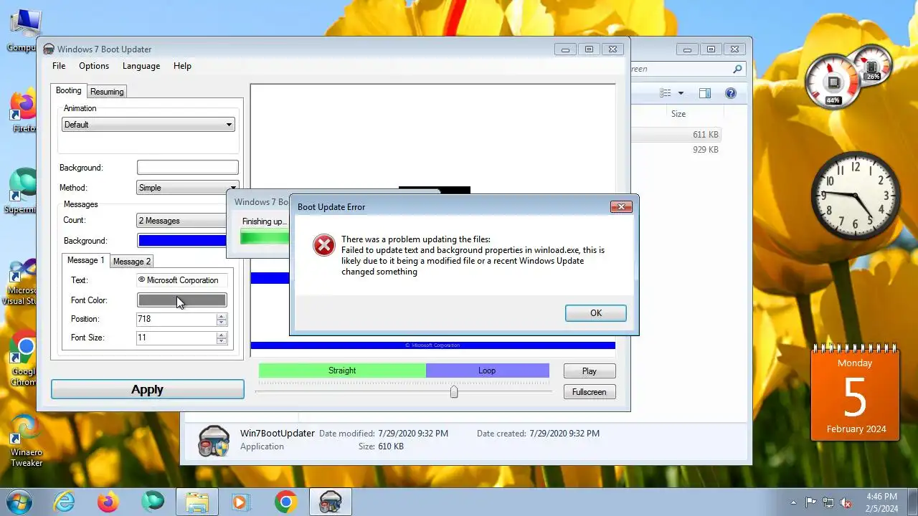Select the Message 2 tab
The width and height of the screenshot is (918, 516).
(132, 262)
